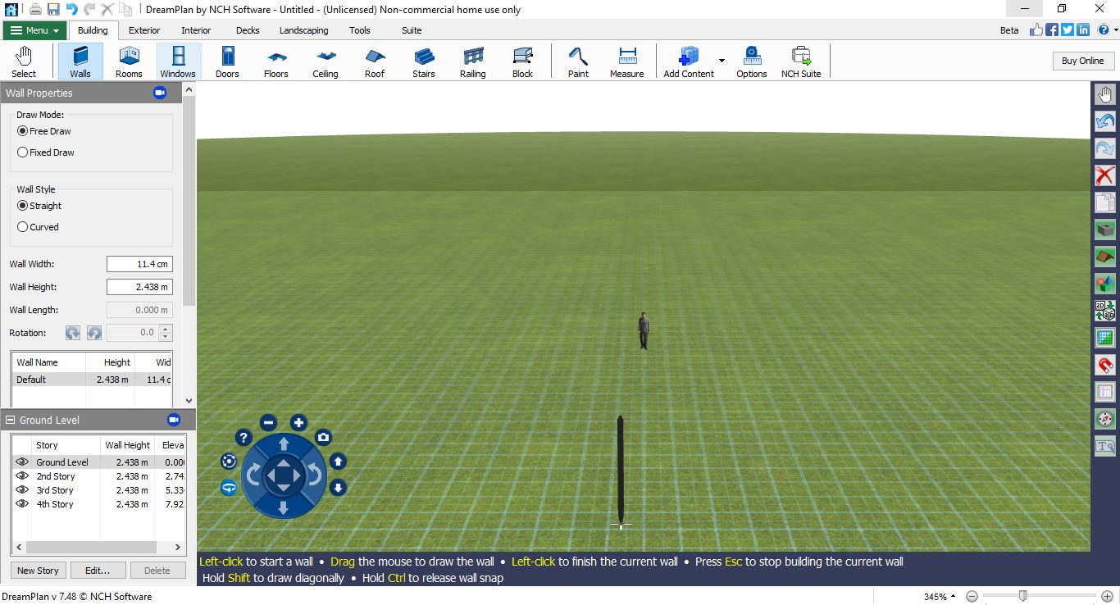Click the compass icon in right sidebar
Screen dimensions: 1120x605
[1105, 419]
